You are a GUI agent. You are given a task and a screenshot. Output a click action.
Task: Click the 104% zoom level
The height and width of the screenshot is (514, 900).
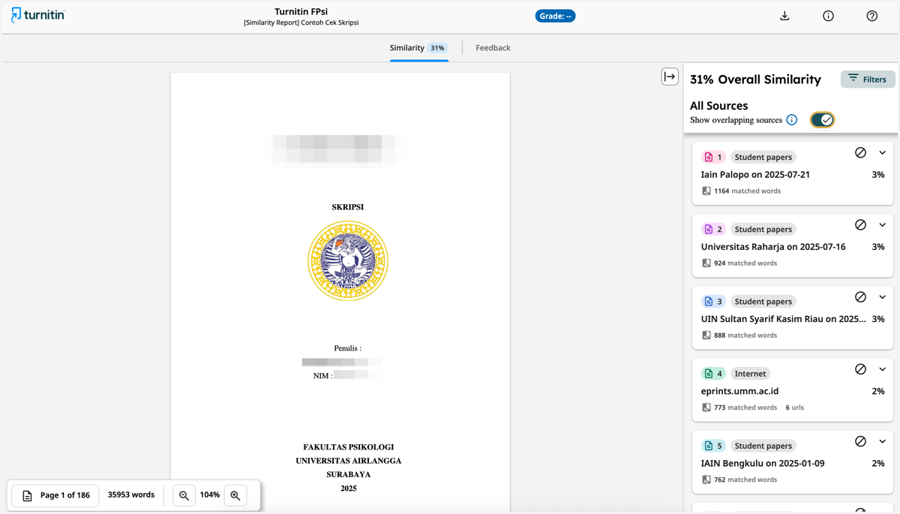click(210, 495)
